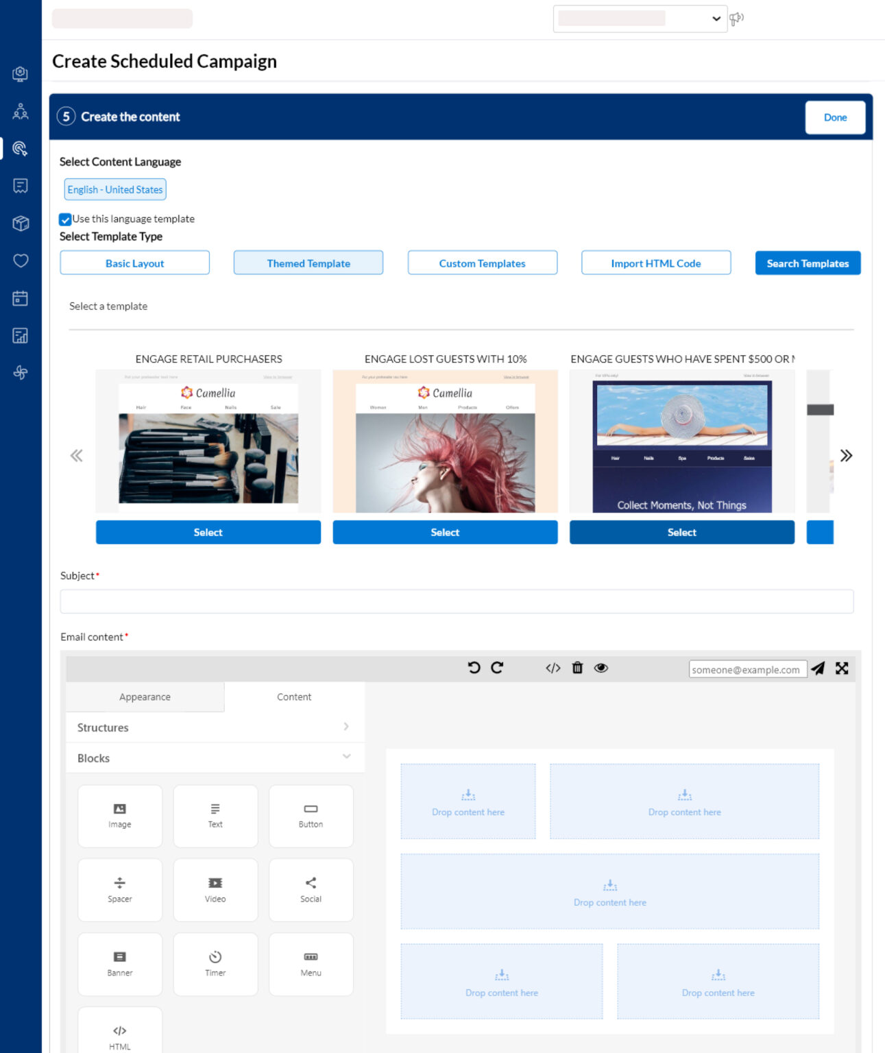Screen dimensions: 885x1053
Task: Delete the email content with the trash icon
Action: pos(577,668)
